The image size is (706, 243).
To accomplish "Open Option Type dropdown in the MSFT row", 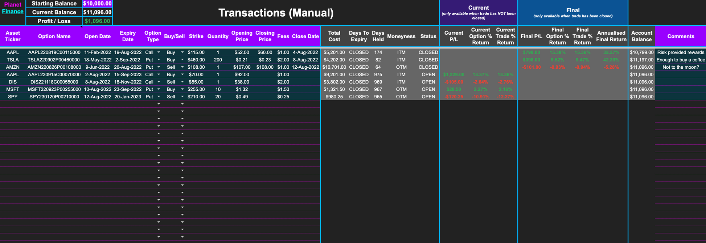I will [x=159, y=89].
